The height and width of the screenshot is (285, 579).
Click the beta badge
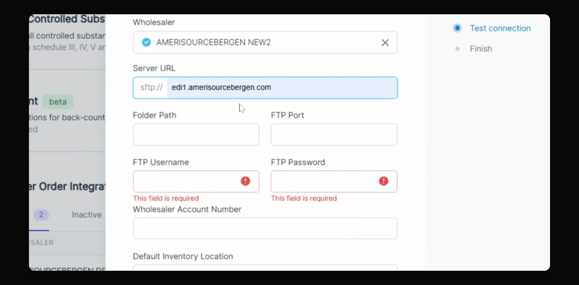(58, 102)
